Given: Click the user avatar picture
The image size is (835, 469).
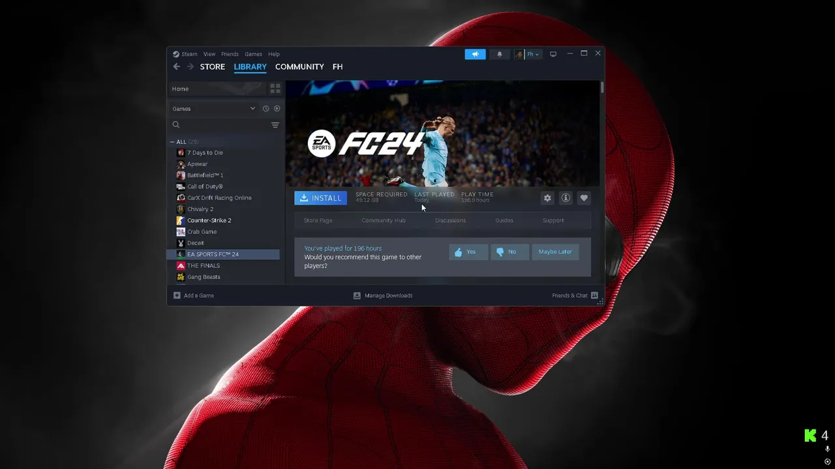Looking at the screenshot, I should tap(519, 54).
